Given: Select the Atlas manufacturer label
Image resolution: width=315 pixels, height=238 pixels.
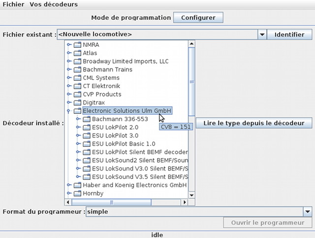Looking at the screenshot, I should point(90,53).
